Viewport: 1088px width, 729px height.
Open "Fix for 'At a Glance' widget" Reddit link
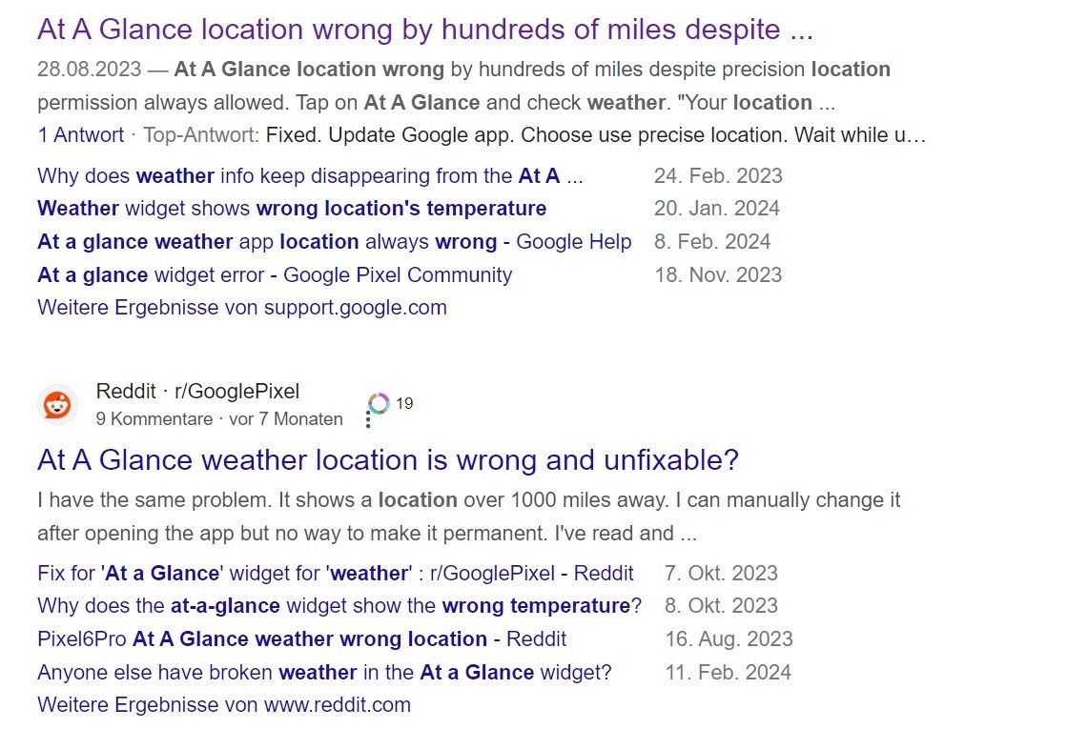(335, 573)
